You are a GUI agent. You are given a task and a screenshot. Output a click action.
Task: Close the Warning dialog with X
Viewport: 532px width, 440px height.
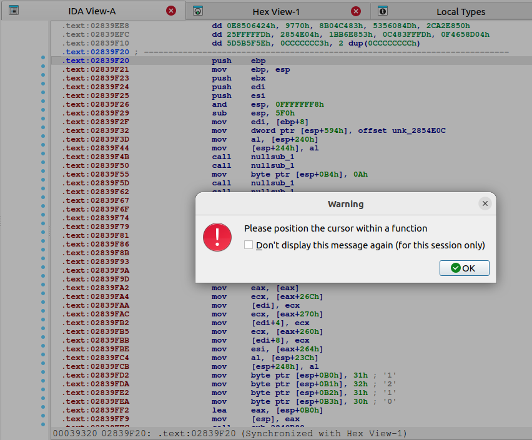[x=485, y=203]
